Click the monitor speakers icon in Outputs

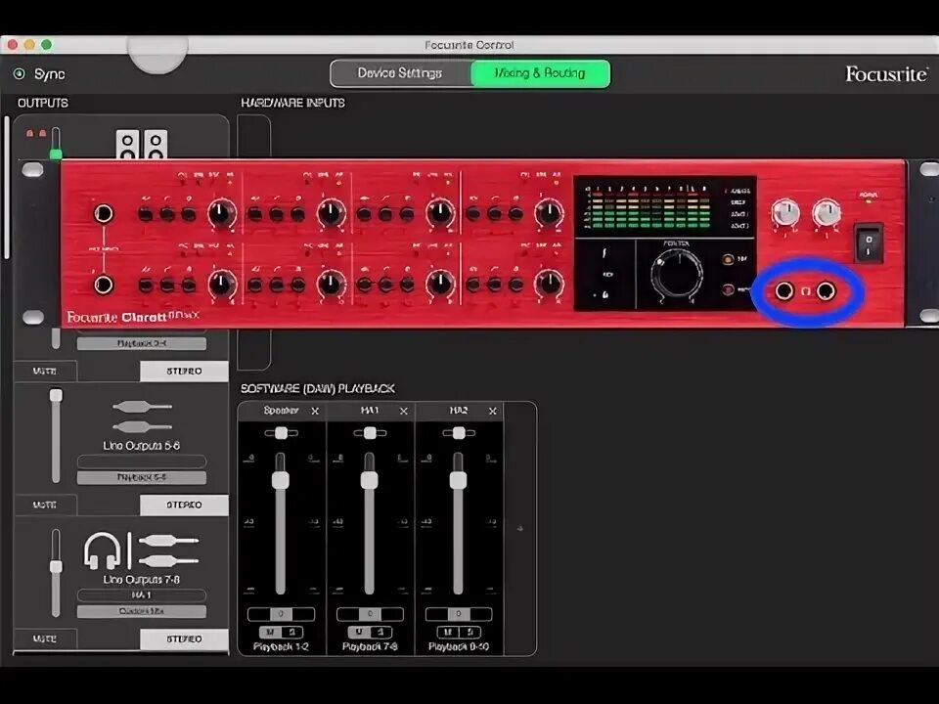[142, 145]
